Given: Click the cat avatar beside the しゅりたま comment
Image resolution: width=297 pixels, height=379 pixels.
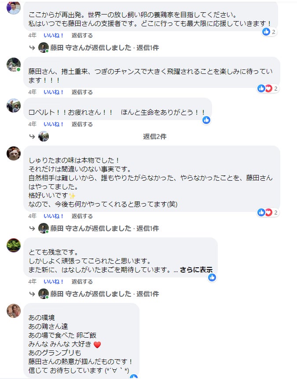Looking at the screenshot, I should pos(14,153).
